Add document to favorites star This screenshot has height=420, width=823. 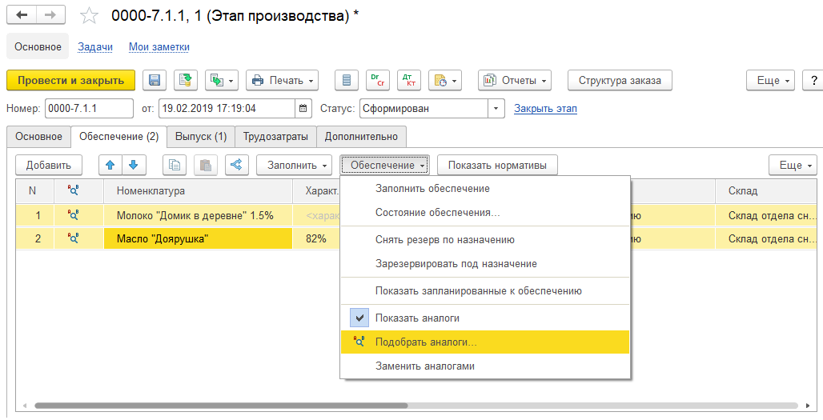[x=90, y=16]
